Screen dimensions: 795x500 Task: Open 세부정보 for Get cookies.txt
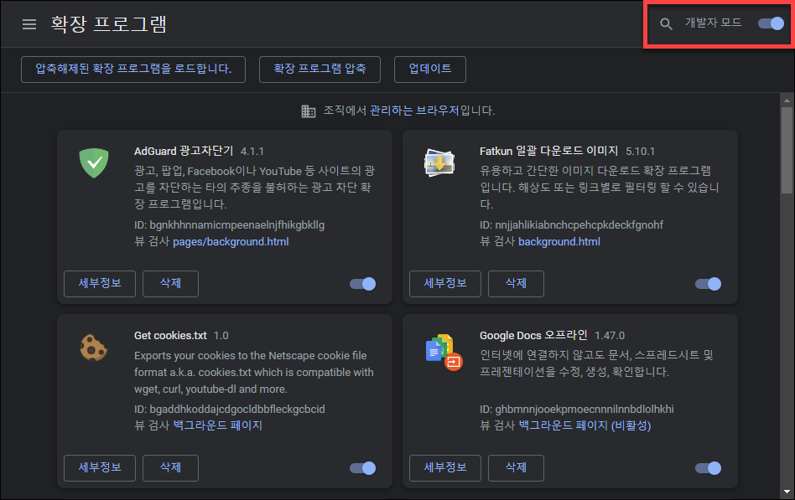coord(99,467)
